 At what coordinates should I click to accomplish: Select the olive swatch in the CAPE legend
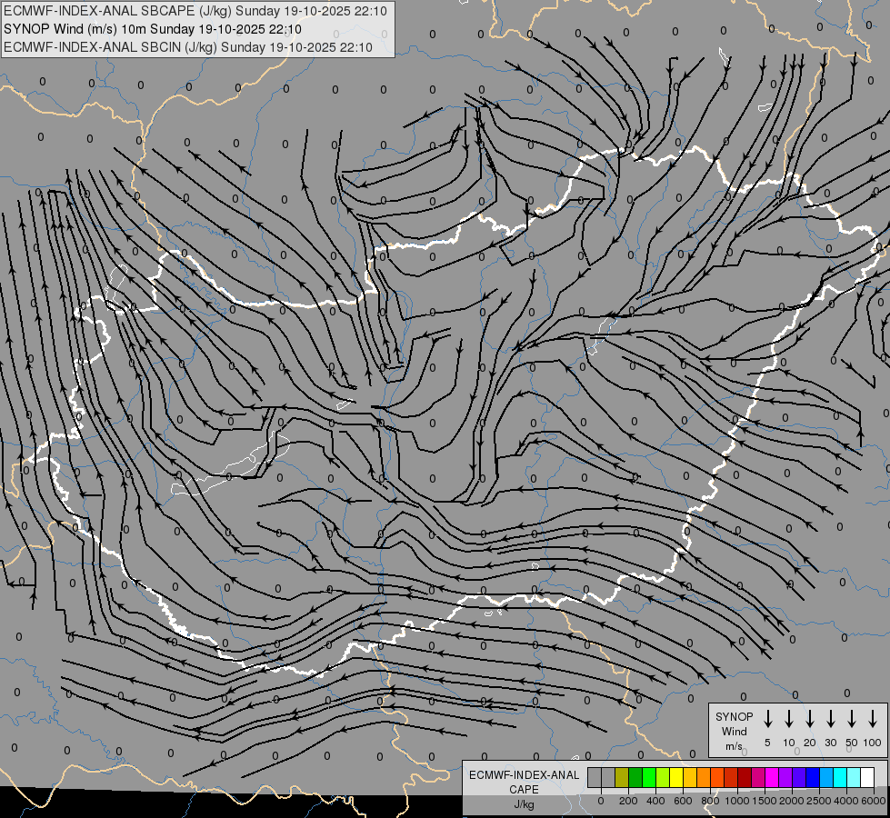622,777
